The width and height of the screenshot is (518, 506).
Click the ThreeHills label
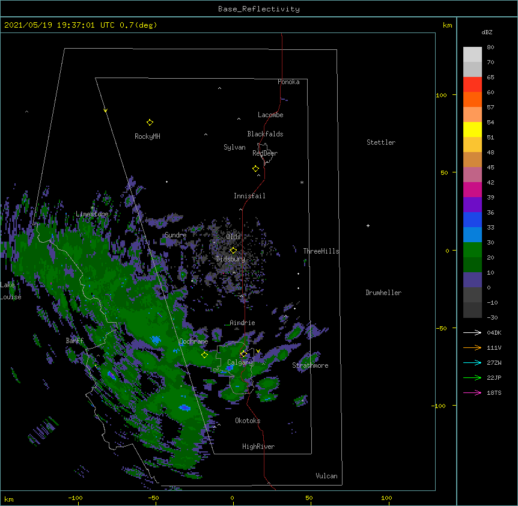(x=321, y=251)
